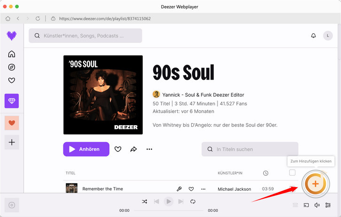Screen dimensions: 341x217
Task: Toggle shuffle playback
Action: coord(144,202)
